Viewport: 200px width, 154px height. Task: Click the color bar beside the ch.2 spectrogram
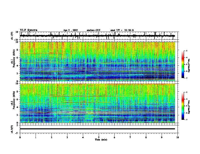coord(183,106)
